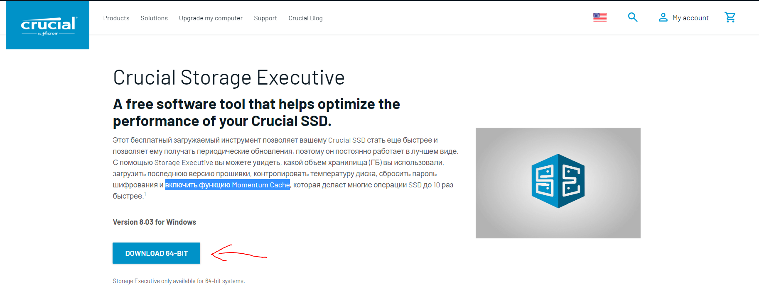Click the My account person icon

663,17
